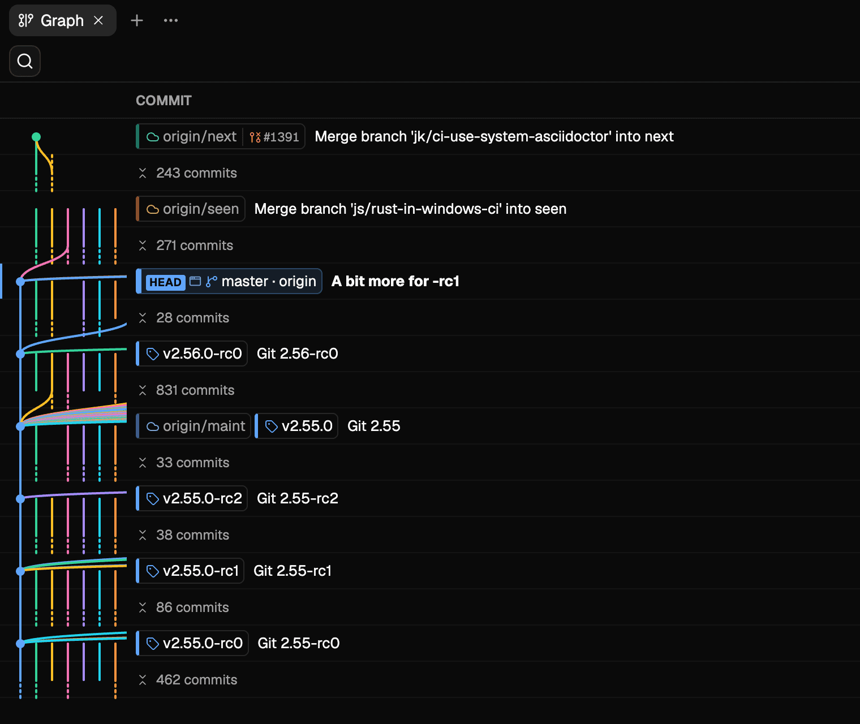860x724 pixels.
Task: Select commit "Git 2.56-rc0"
Action: click(x=298, y=354)
